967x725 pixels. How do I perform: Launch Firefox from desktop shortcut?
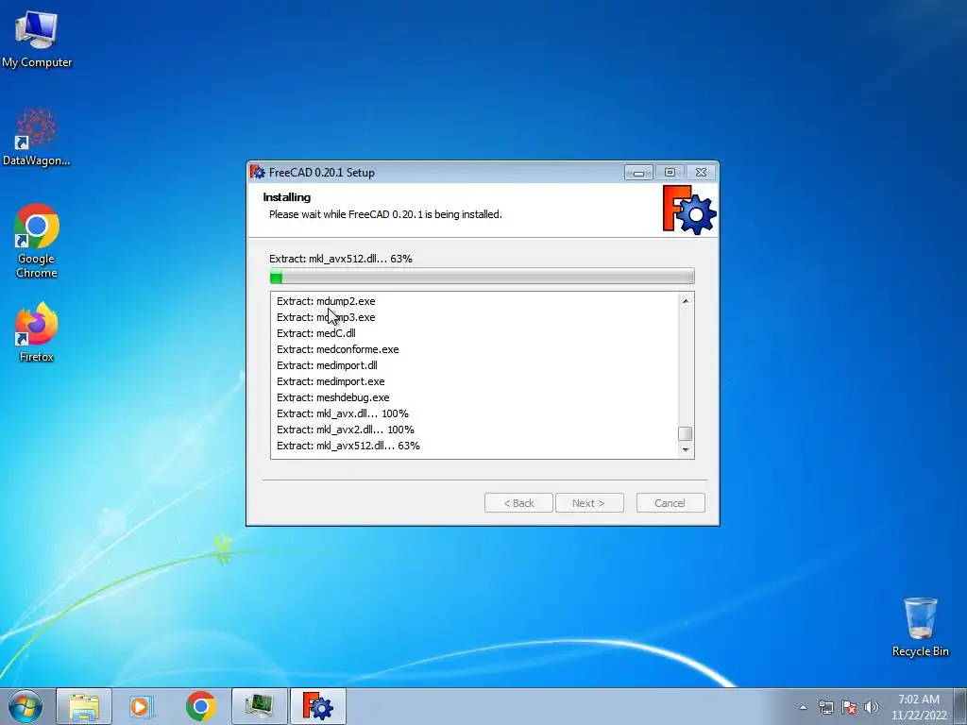(37, 331)
